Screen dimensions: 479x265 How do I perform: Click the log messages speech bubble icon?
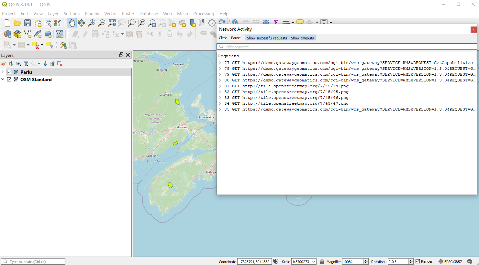(470, 261)
